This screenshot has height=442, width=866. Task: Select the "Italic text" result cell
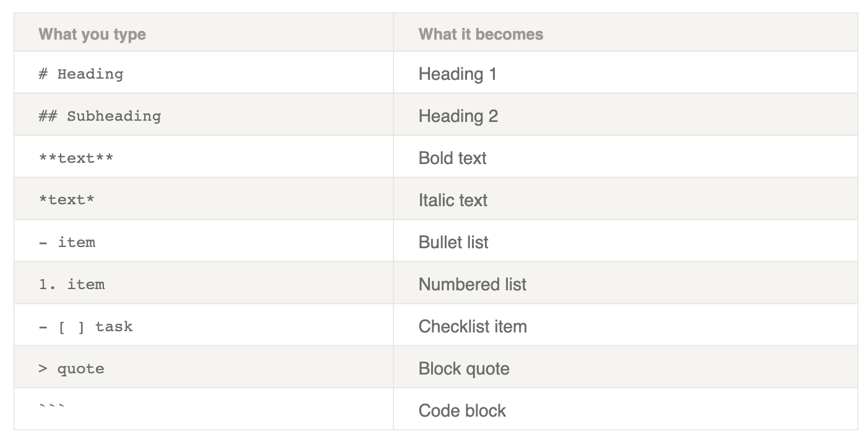click(453, 201)
